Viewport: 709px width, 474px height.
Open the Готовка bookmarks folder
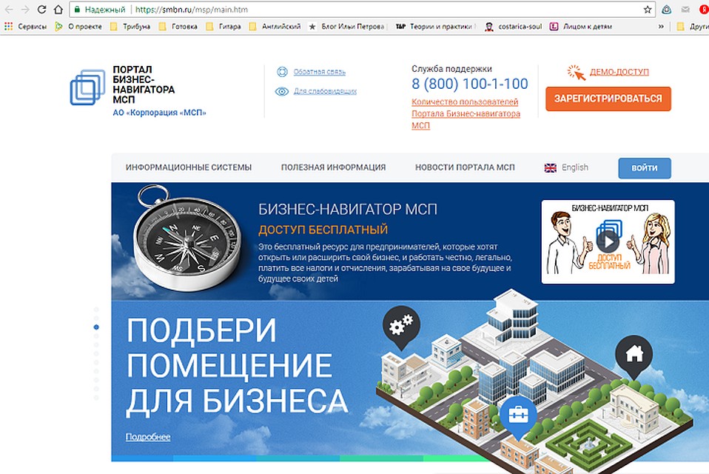tap(178, 27)
